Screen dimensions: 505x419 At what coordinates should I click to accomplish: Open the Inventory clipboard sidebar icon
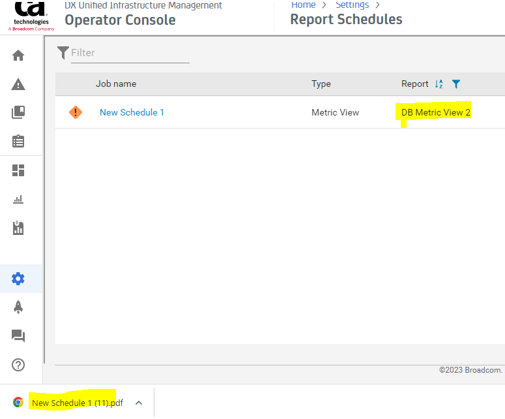pyautogui.click(x=18, y=141)
